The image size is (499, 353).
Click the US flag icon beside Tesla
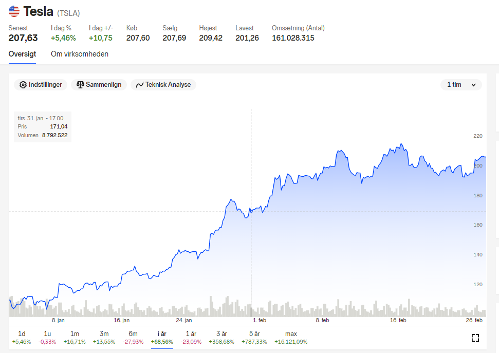click(14, 11)
